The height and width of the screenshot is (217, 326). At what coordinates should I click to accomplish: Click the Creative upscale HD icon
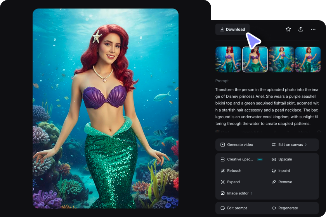[222, 159]
